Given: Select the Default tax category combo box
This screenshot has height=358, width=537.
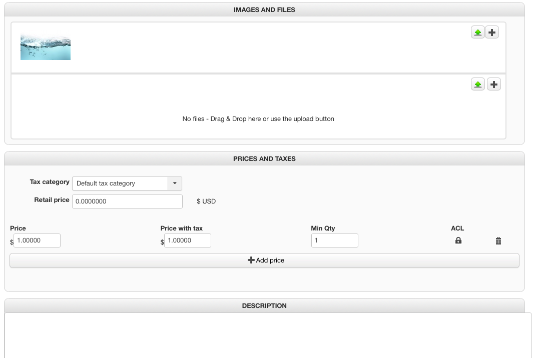Looking at the screenshot, I should [x=120, y=183].
